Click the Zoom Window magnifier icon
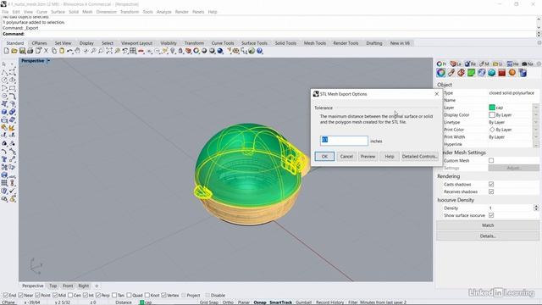Viewport: 542px width, 305px height. pyautogui.click(x=101, y=51)
